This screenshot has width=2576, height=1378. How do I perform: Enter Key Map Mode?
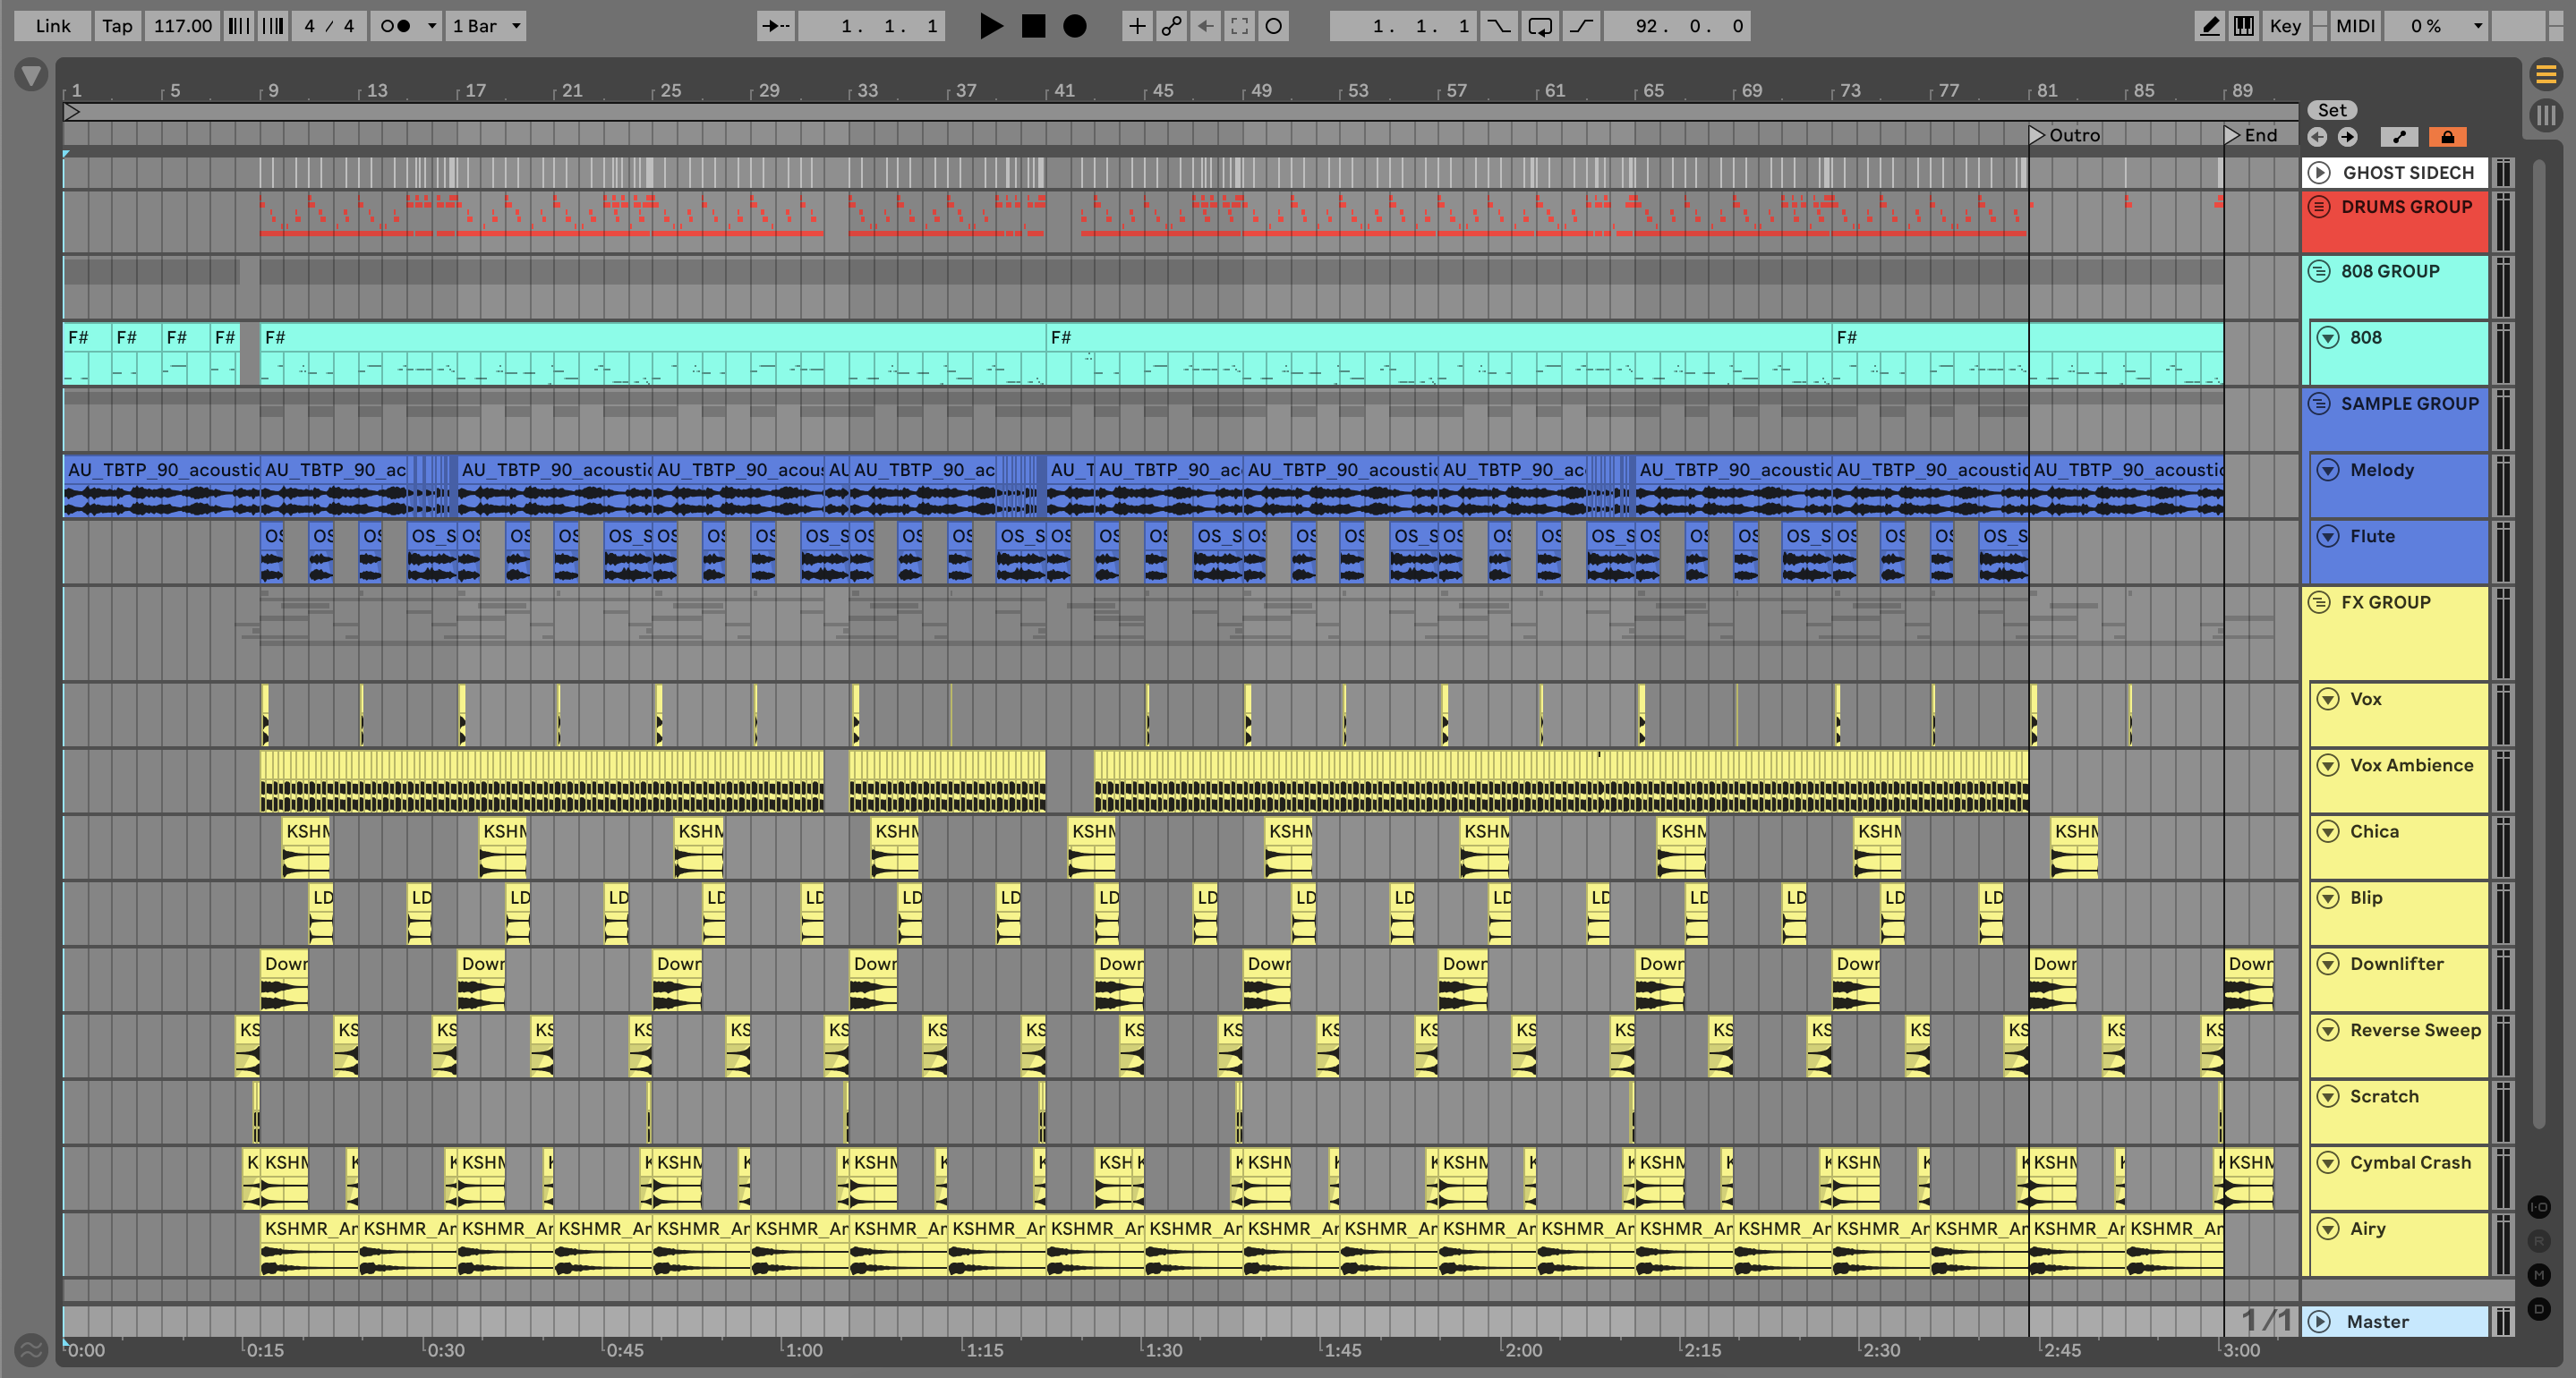[2285, 26]
